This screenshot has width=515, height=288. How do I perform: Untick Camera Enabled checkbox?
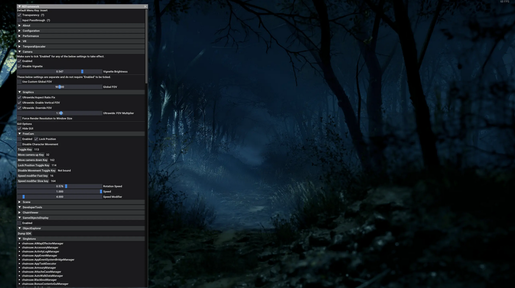point(19,61)
